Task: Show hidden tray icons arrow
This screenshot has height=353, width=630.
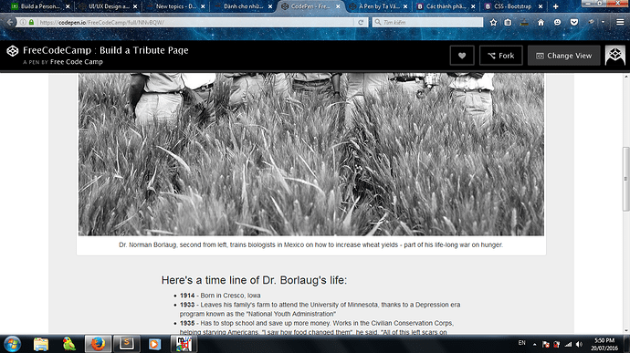Action: point(534,344)
